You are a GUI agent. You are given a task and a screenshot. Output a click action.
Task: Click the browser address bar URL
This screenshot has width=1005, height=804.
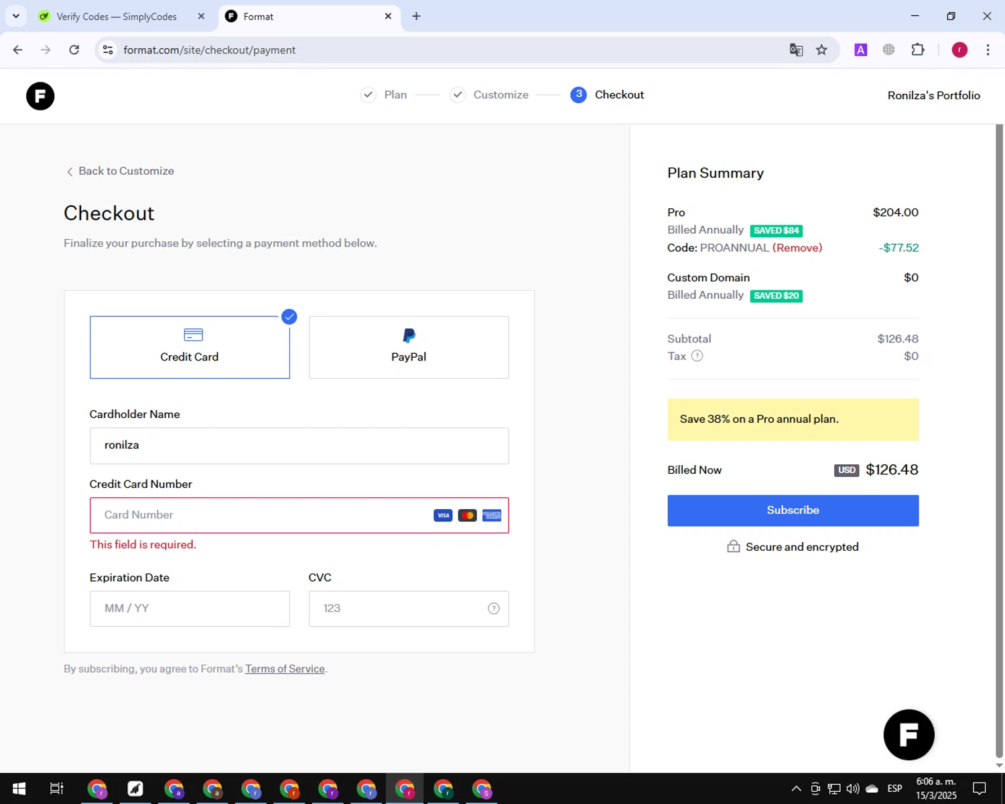tap(209, 50)
